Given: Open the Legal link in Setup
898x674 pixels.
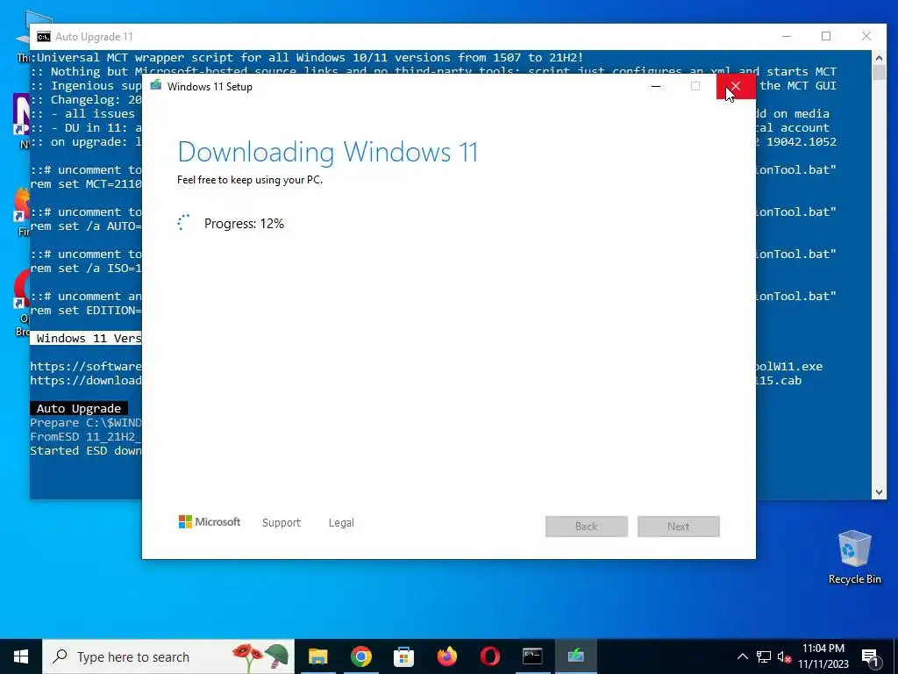Looking at the screenshot, I should pos(341,523).
